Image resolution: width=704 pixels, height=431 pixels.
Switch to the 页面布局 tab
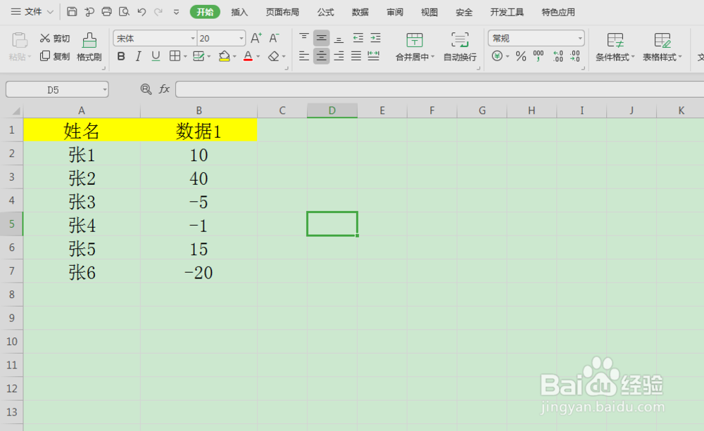282,12
